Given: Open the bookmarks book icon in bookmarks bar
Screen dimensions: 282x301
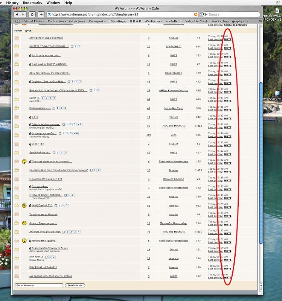Looking at the screenshot, I should click(x=17, y=21).
